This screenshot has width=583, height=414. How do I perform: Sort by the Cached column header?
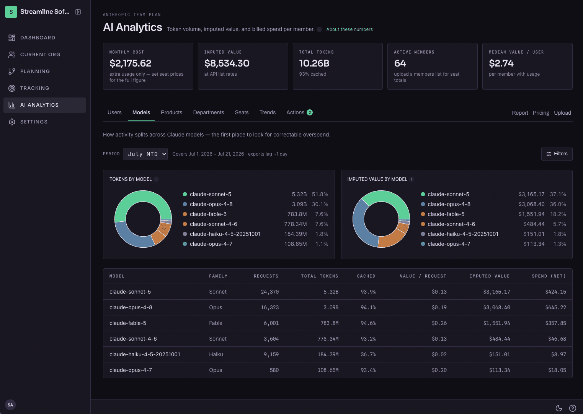(x=366, y=276)
